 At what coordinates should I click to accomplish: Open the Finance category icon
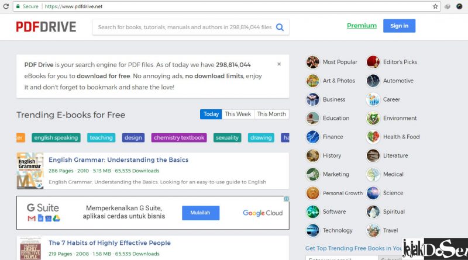(x=313, y=137)
